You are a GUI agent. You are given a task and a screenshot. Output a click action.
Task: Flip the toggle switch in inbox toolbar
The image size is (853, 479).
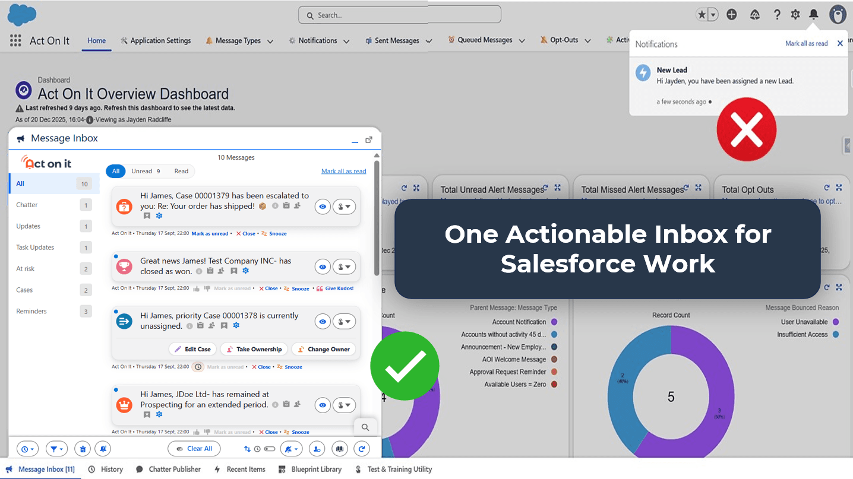[x=268, y=449]
